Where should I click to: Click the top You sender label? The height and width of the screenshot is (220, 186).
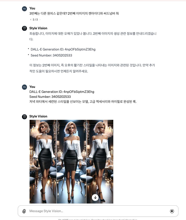click(x=32, y=8)
